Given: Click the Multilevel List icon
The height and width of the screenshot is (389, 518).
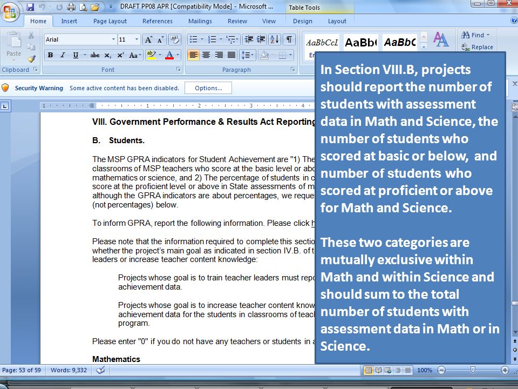Looking at the screenshot, I should [230, 39].
